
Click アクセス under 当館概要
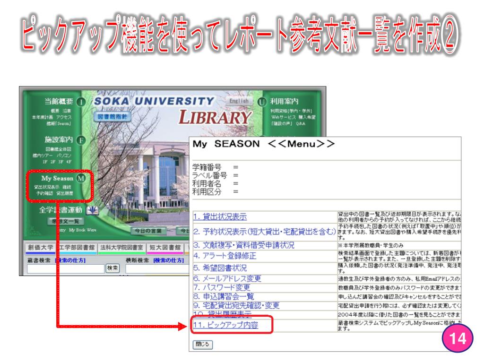pos(64,117)
